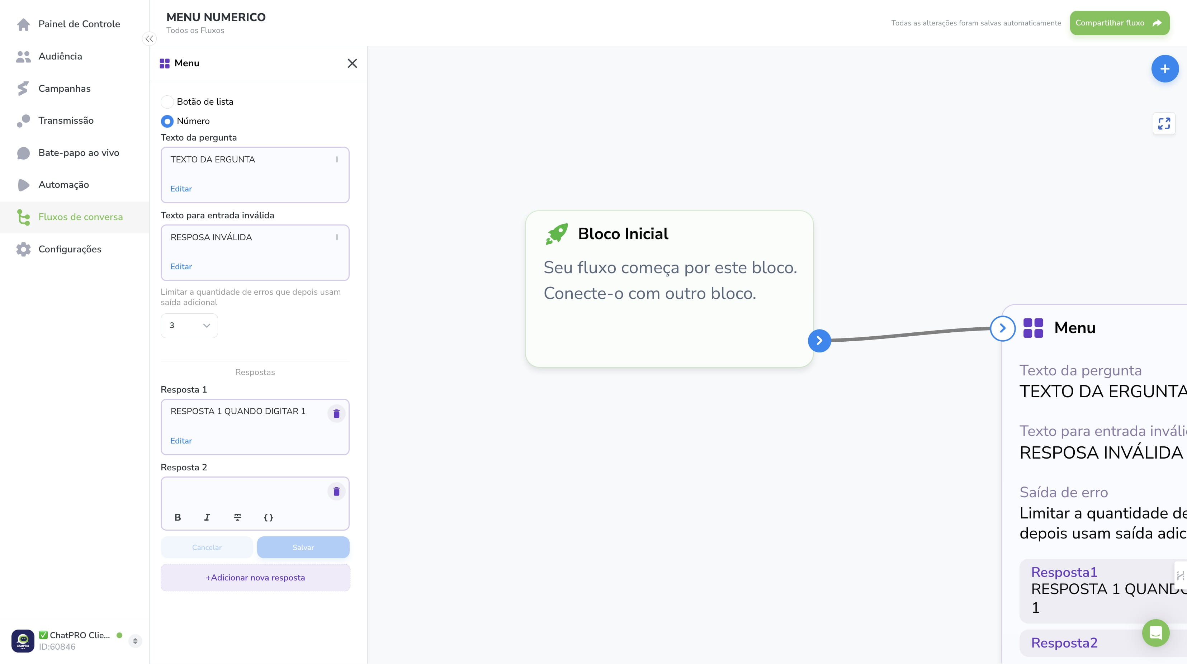This screenshot has height=664, width=1187.
Task: Open Campanhas in the sidebar
Action: (x=75, y=89)
